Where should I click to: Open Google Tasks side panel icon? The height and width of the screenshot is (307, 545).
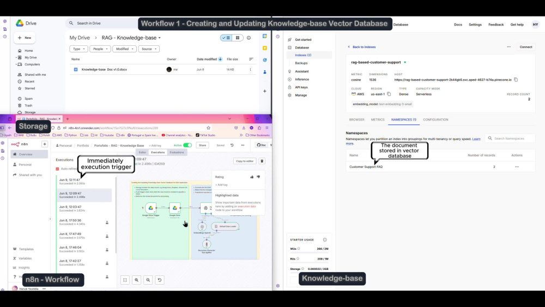(x=265, y=60)
